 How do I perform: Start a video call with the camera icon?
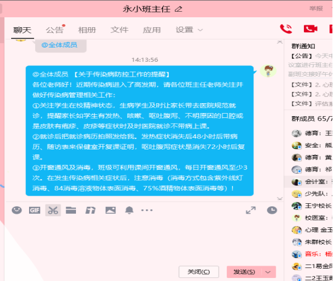[x=310, y=29]
